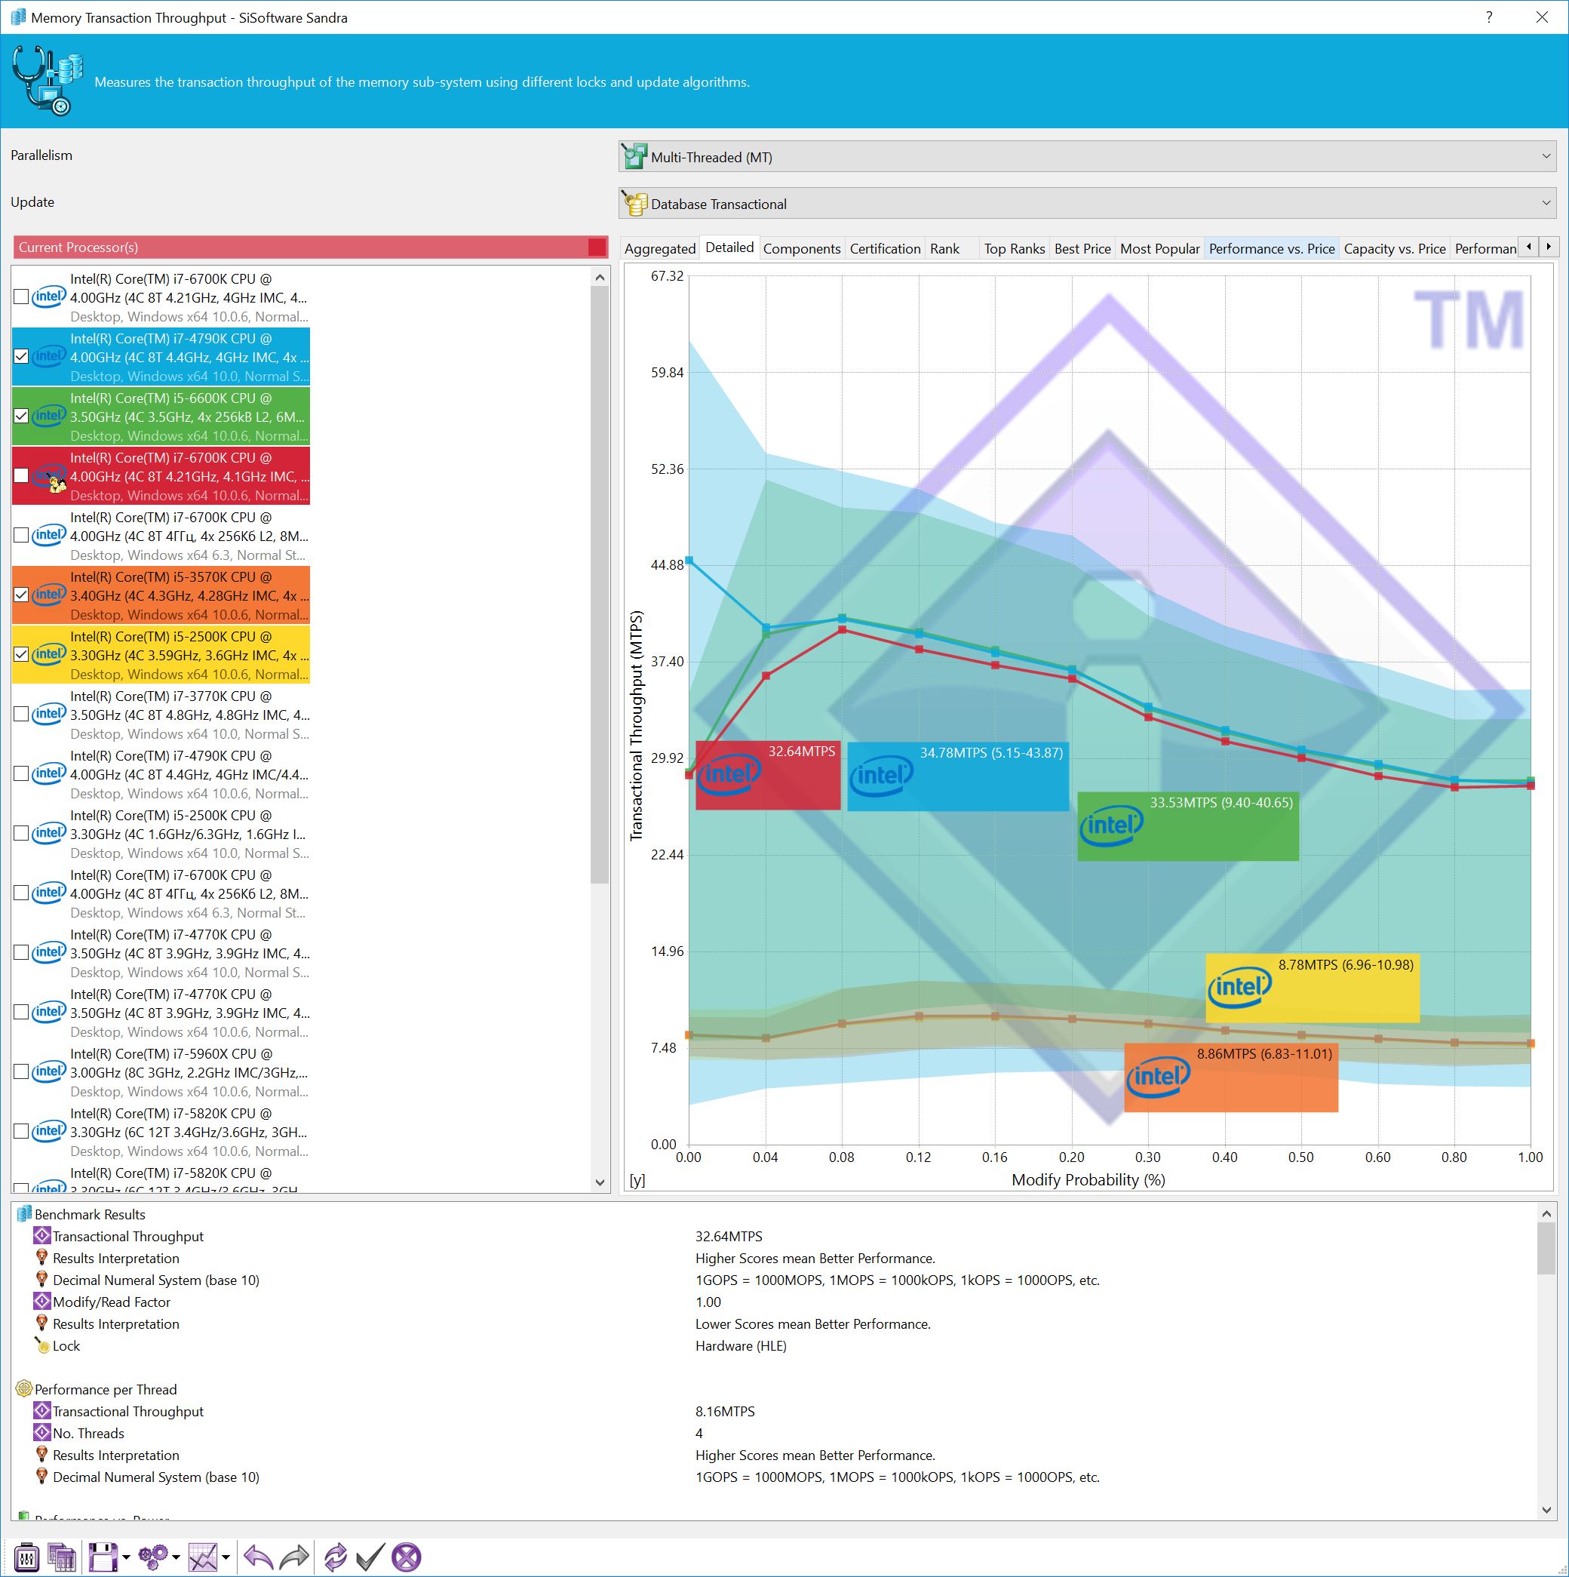Uncheck the Core i5-2500K yellow processor

[x=22, y=655]
